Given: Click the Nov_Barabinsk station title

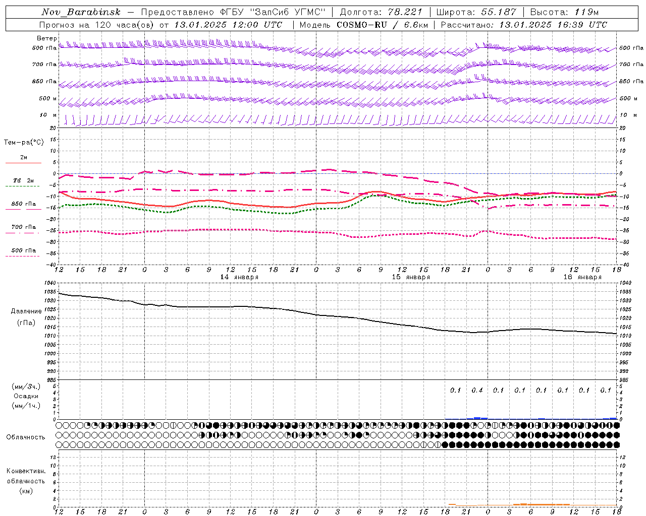Looking at the screenshot, I should coord(81,12).
